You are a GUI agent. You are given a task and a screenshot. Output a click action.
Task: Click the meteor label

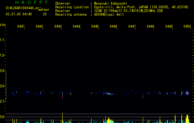(x=44, y=10)
